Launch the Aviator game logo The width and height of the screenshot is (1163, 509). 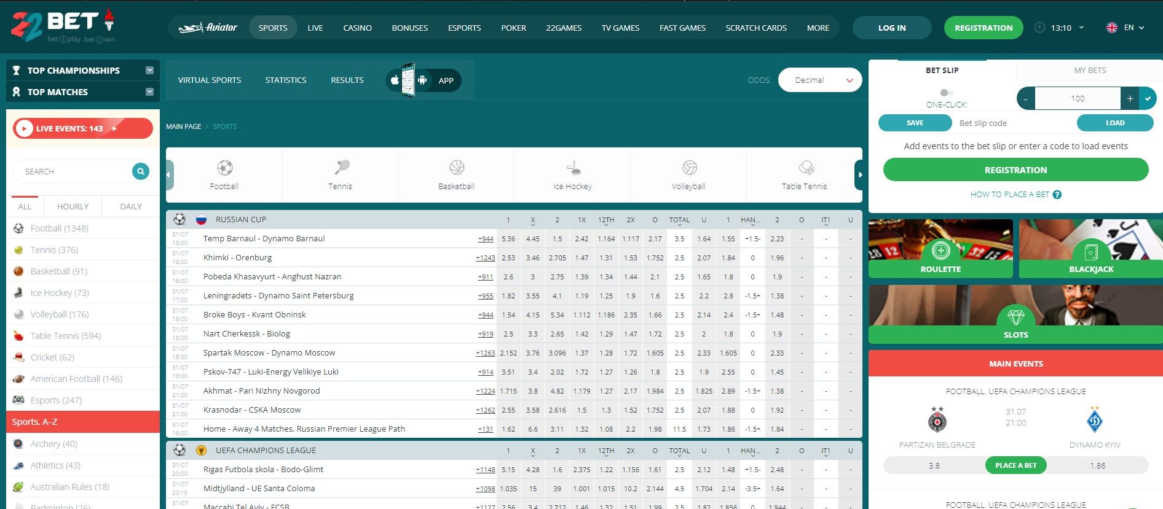pyautogui.click(x=208, y=28)
